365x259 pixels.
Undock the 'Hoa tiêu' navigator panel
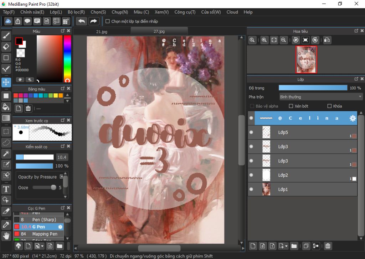coord(356,31)
